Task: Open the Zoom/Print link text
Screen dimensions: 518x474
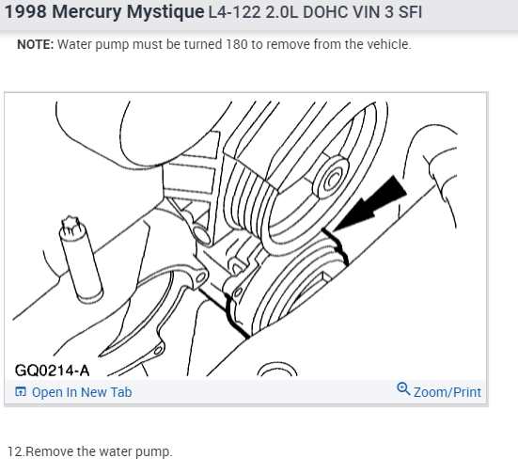Action: (447, 392)
